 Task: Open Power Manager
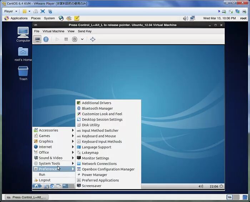[x=108, y=175]
